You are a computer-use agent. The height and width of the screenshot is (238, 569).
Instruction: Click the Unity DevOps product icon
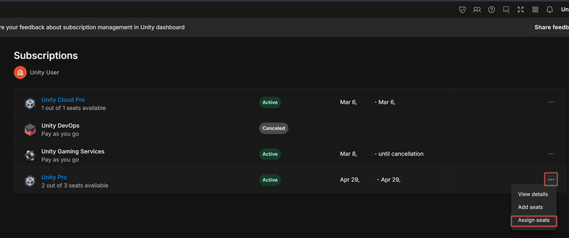(30, 129)
